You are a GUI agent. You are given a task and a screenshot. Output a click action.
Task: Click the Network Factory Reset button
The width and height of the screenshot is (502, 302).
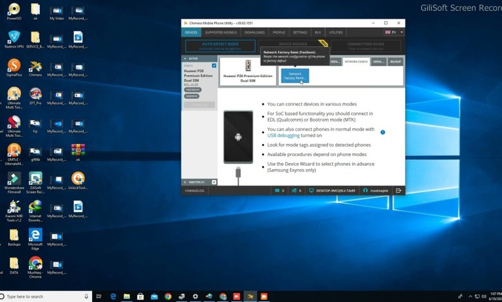(x=295, y=76)
